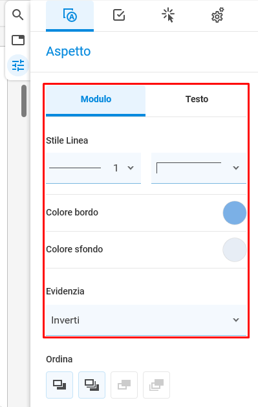The image size is (258, 407).
Task: Click the second Ordina arrange icon
Action: 92,385
